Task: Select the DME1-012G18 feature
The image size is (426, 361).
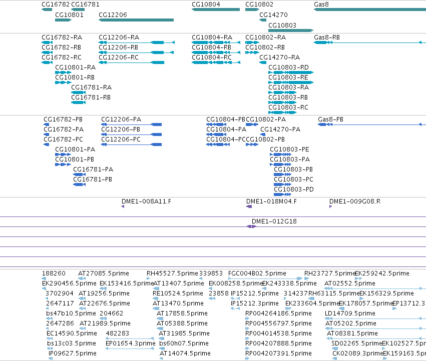Action: (251, 226)
